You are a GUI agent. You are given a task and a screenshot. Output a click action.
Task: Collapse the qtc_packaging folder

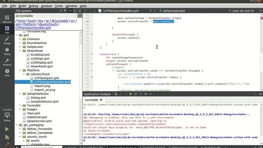[x=16, y=125]
